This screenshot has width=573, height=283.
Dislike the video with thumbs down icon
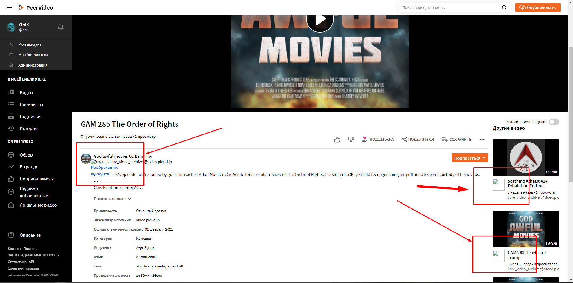351,139
